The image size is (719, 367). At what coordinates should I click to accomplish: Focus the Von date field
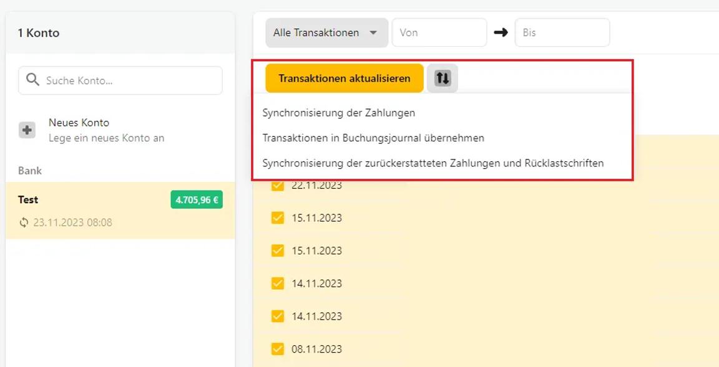pos(439,32)
